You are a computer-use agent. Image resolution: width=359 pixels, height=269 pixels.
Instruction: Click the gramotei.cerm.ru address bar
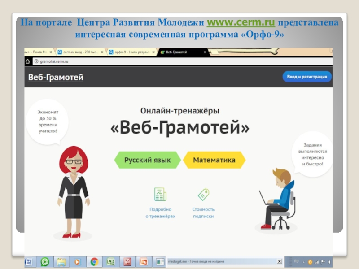(x=183, y=61)
